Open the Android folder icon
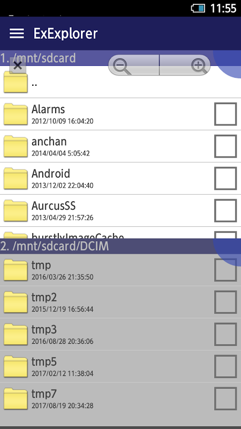Viewport: 241px width, 429px height. [x=16, y=179]
